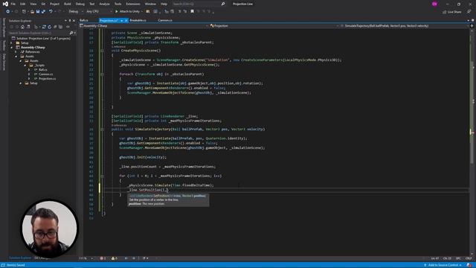Collapse the for loop fold
The image size is (476, 268).
click(x=102, y=176)
